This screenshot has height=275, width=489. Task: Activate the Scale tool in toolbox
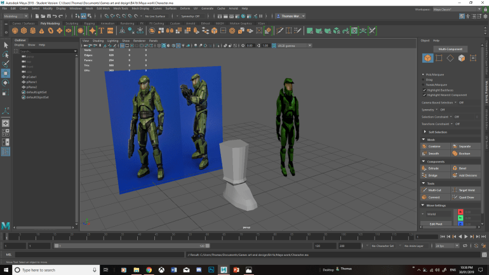pyautogui.click(x=6, y=92)
